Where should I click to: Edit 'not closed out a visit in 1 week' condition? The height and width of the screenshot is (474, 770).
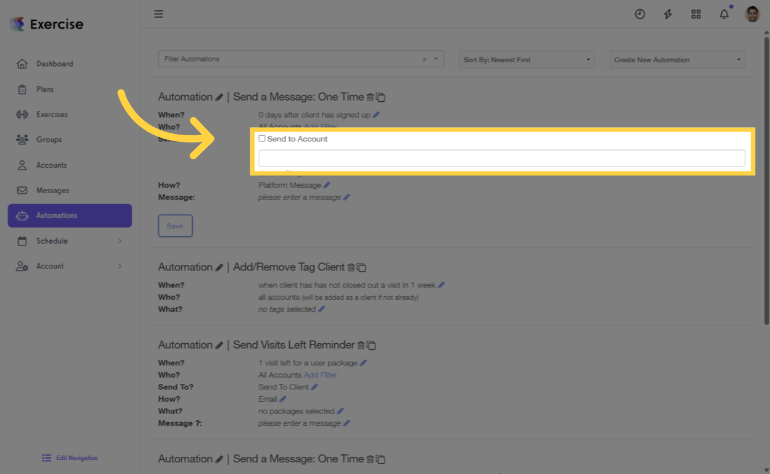(441, 285)
